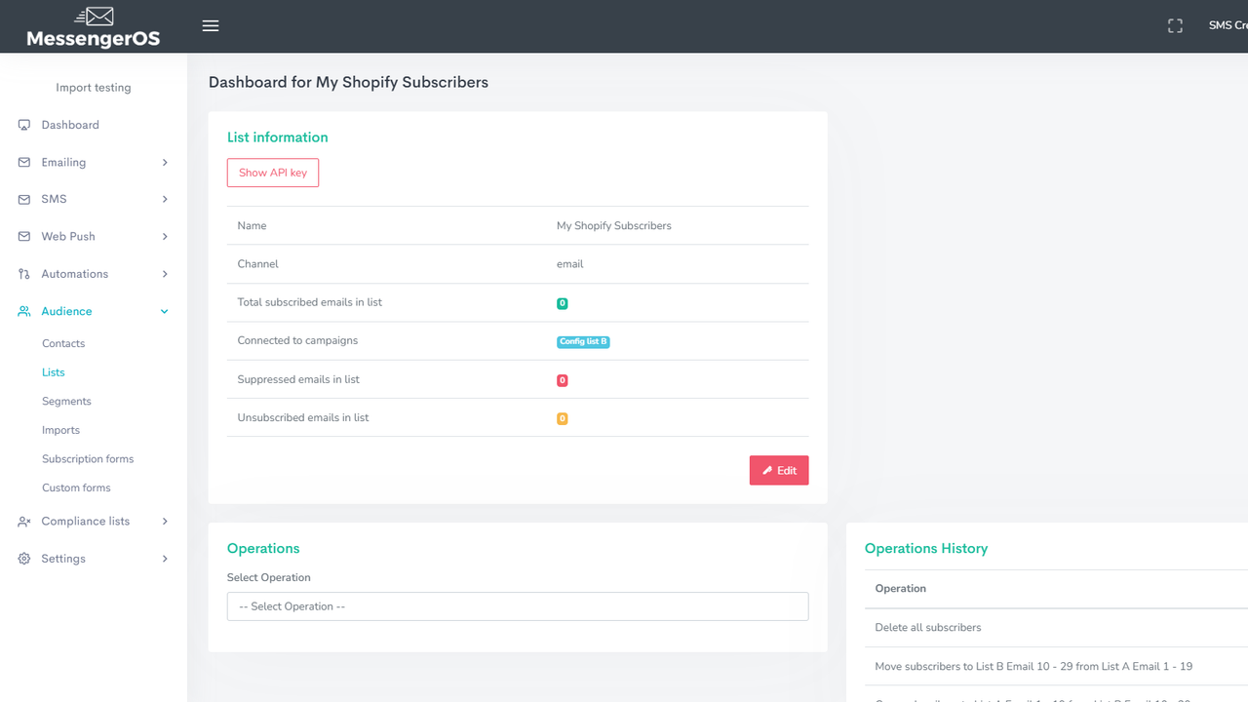The image size is (1248, 702).
Task: Expand the SMS submenu chevron
Action: (x=165, y=199)
